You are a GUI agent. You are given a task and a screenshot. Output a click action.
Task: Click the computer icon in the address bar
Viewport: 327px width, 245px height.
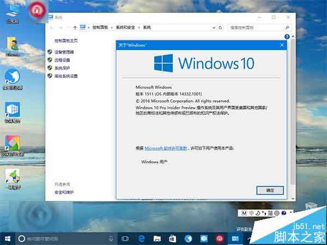(83, 27)
